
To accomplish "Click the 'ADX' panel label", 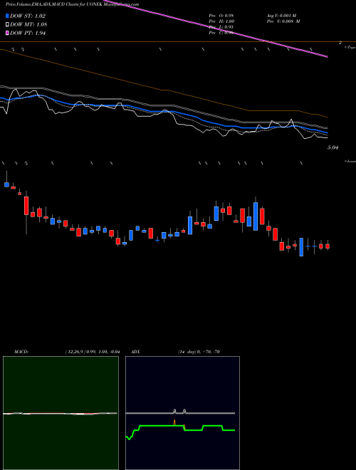I will (135, 352).
